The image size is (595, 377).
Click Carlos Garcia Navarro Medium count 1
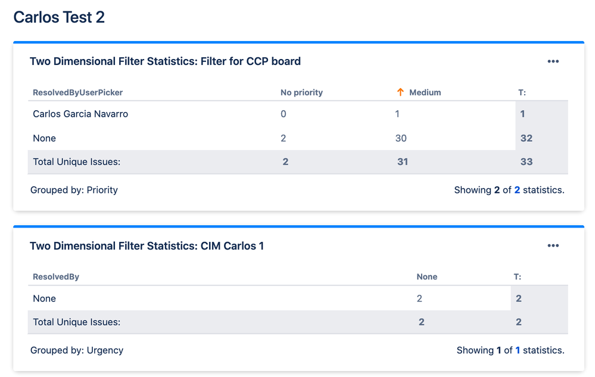pyautogui.click(x=397, y=114)
